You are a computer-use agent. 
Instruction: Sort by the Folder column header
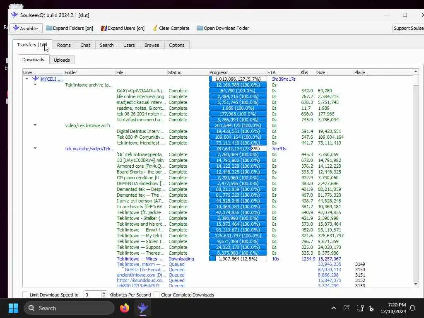click(x=89, y=72)
